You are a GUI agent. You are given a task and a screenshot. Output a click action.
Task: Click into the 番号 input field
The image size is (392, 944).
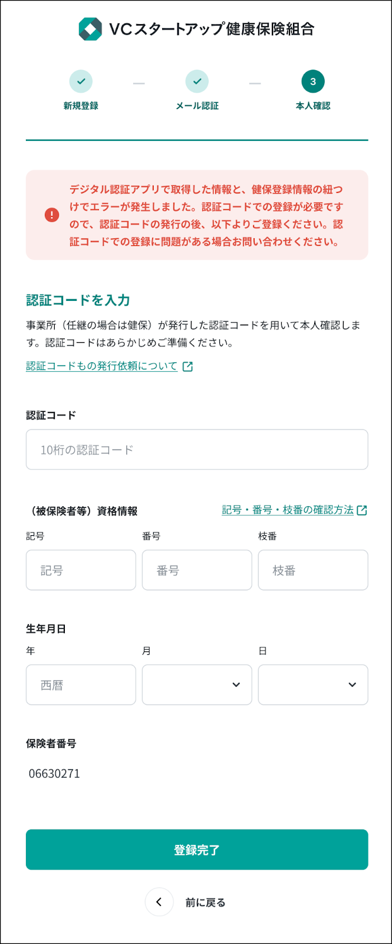click(x=197, y=571)
